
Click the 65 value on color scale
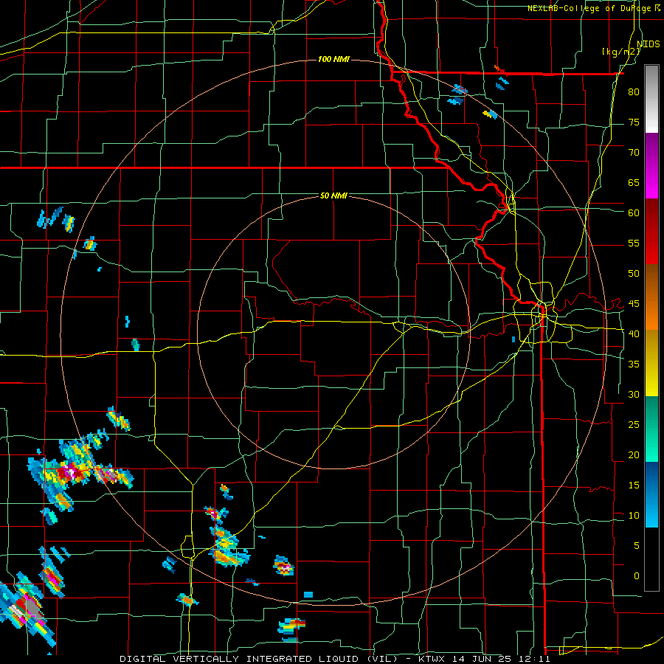click(x=634, y=182)
